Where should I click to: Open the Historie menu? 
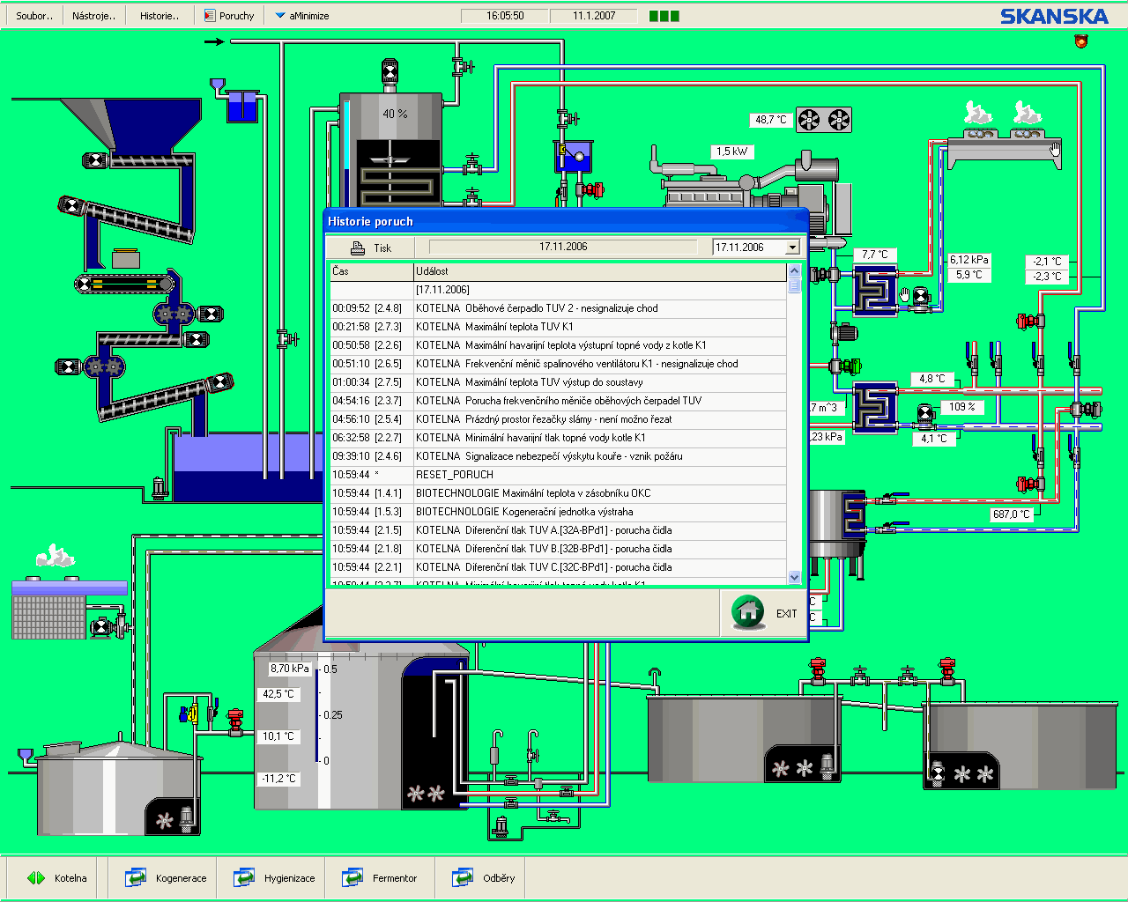point(160,16)
